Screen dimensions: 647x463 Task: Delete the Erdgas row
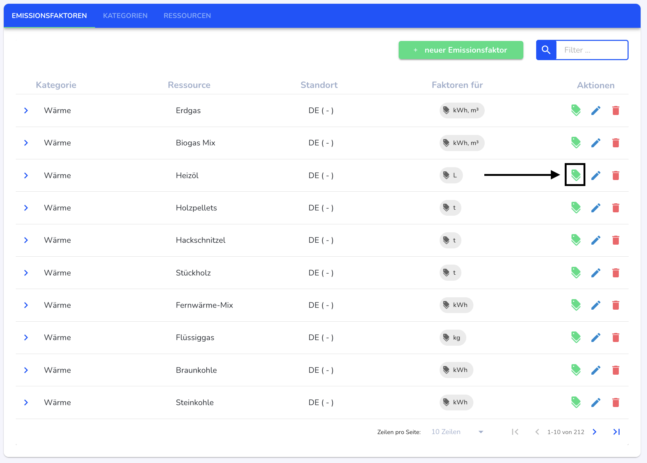tap(615, 110)
